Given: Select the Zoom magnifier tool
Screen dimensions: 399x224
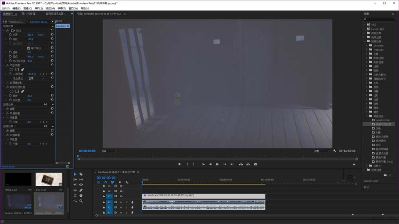Looking at the screenshot, I should pos(81,201).
